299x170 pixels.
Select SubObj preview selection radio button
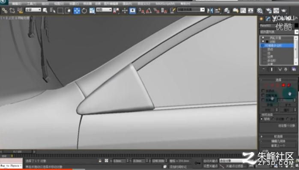tap(273, 119)
